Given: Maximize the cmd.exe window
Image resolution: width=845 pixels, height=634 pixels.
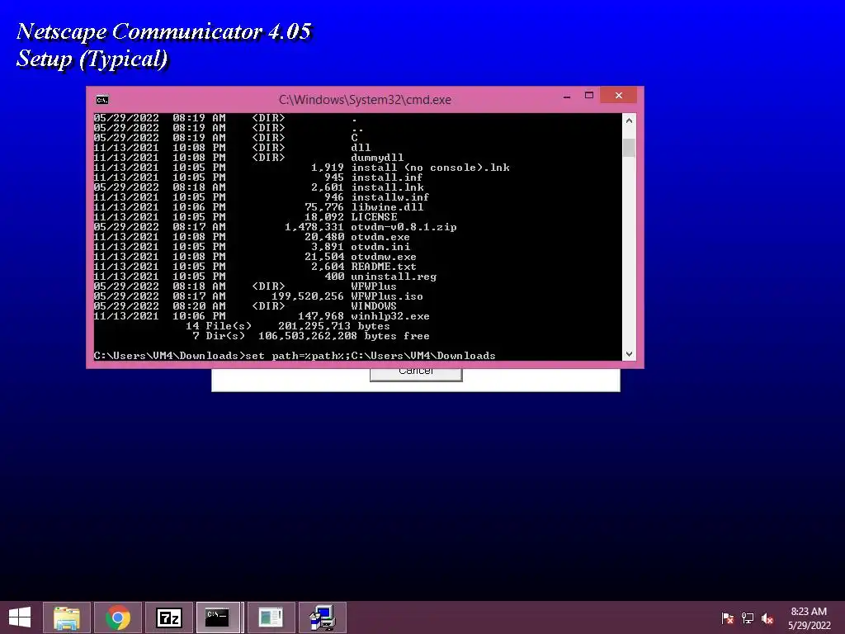Looking at the screenshot, I should (589, 96).
